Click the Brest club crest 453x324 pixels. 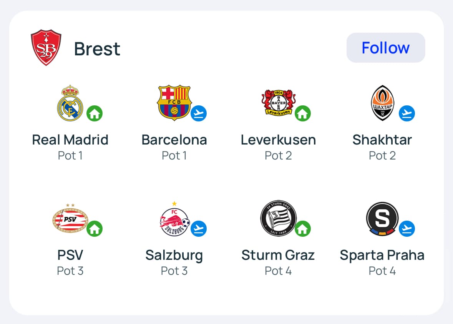click(x=46, y=47)
